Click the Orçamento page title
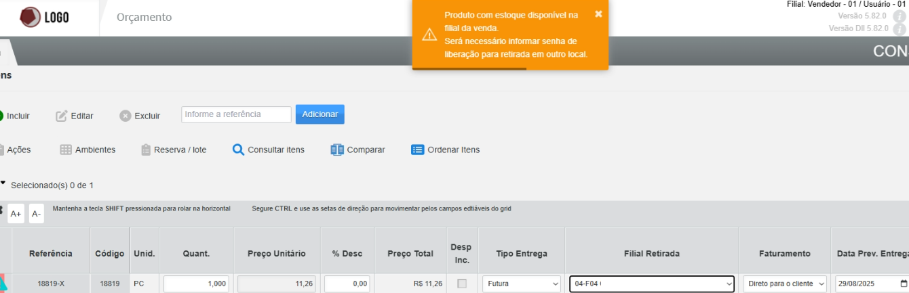This screenshot has width=909, height=293. [144, 17]
